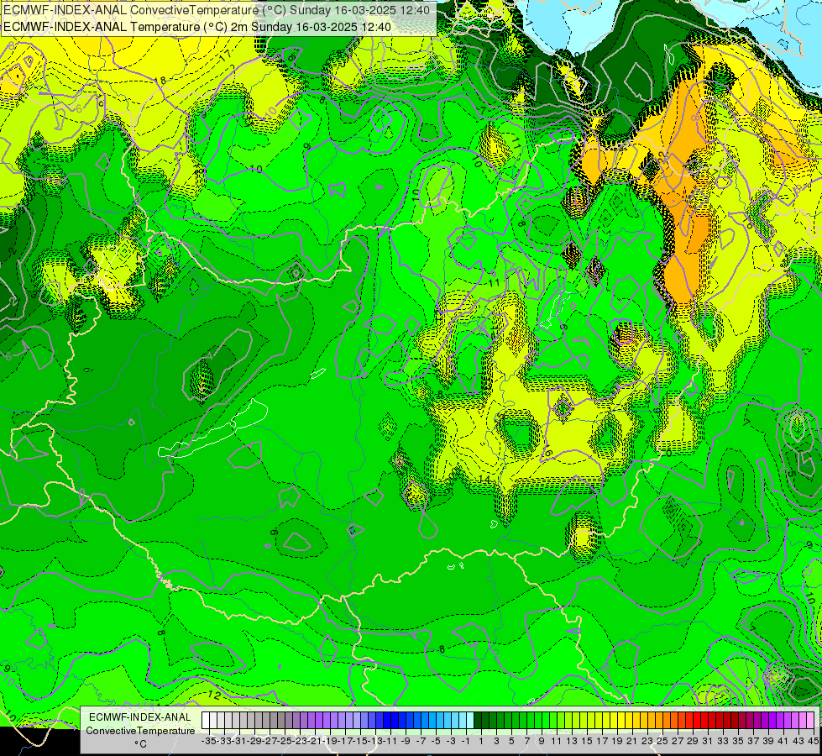This screenshot has height=756, width=822.
Task: Click the legend scale value -9
Action: (406, 741)
